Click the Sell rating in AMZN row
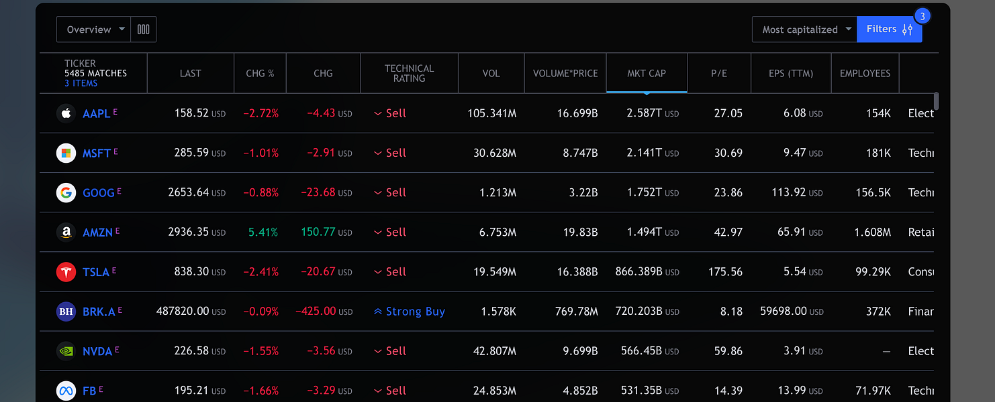This screenshot has width=995, height=402. pos(390,232)
